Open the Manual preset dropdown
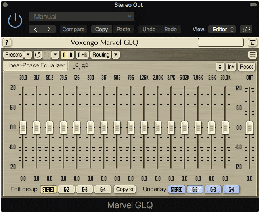Image resolution: width=260 pixels, height=213 pixels. point(82,17)
